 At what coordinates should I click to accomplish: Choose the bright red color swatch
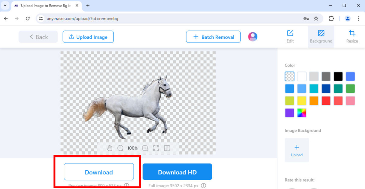[x=326, y=101]
